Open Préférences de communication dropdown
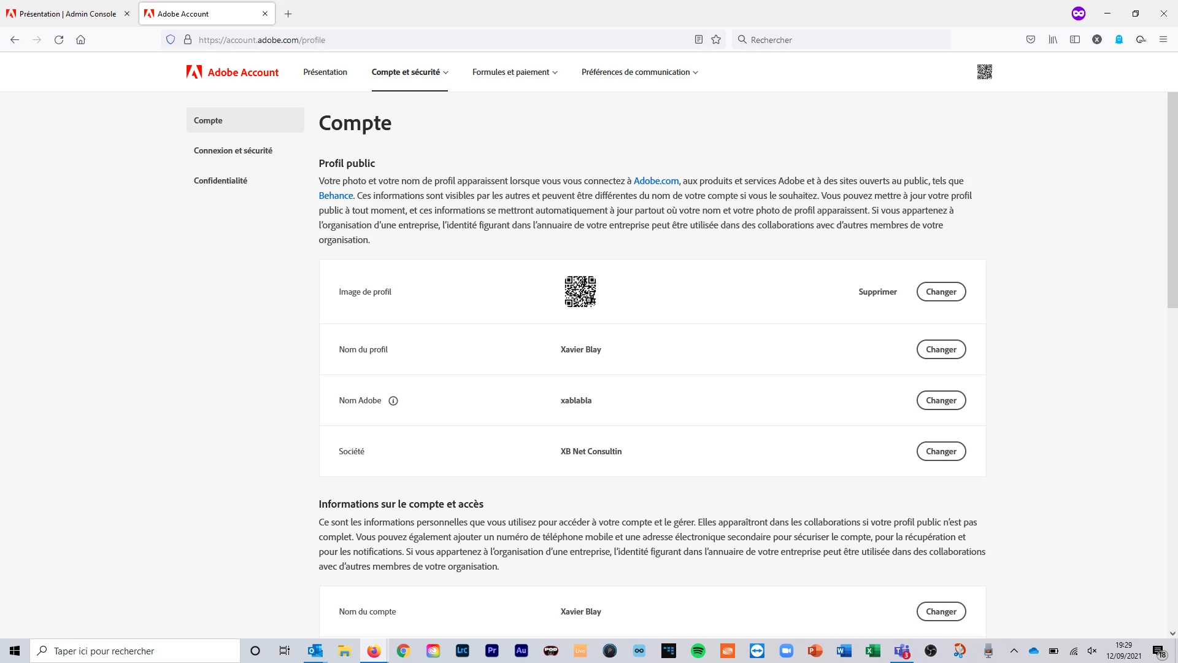Screen dimensions: 1178x663 tap(639, 72)
